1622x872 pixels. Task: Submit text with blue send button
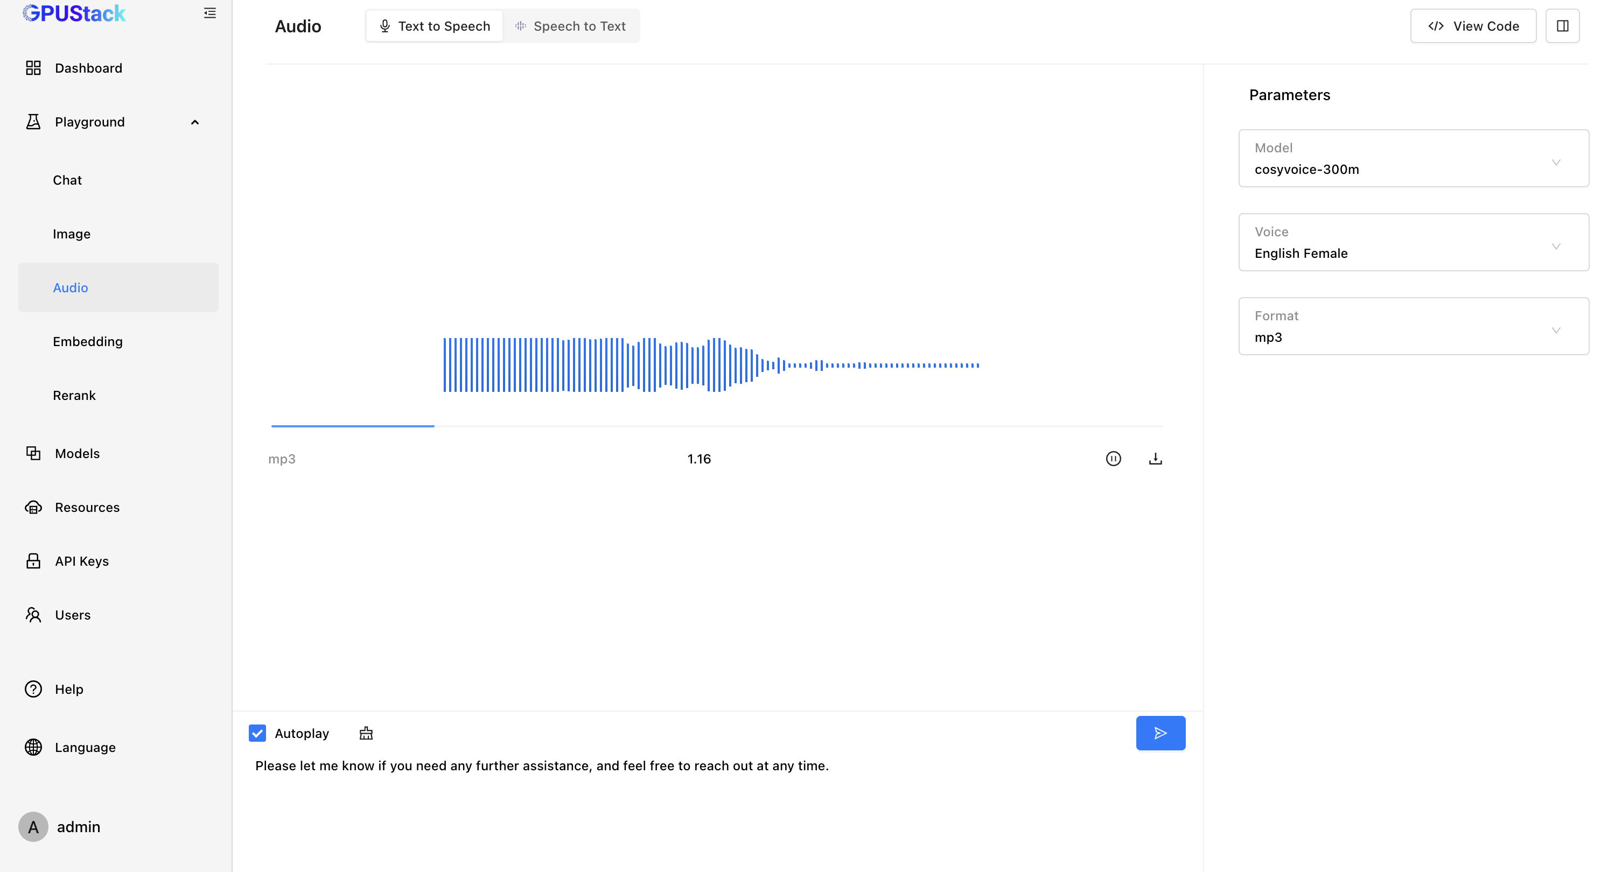pyautogui.click(x=1160, y=733)
